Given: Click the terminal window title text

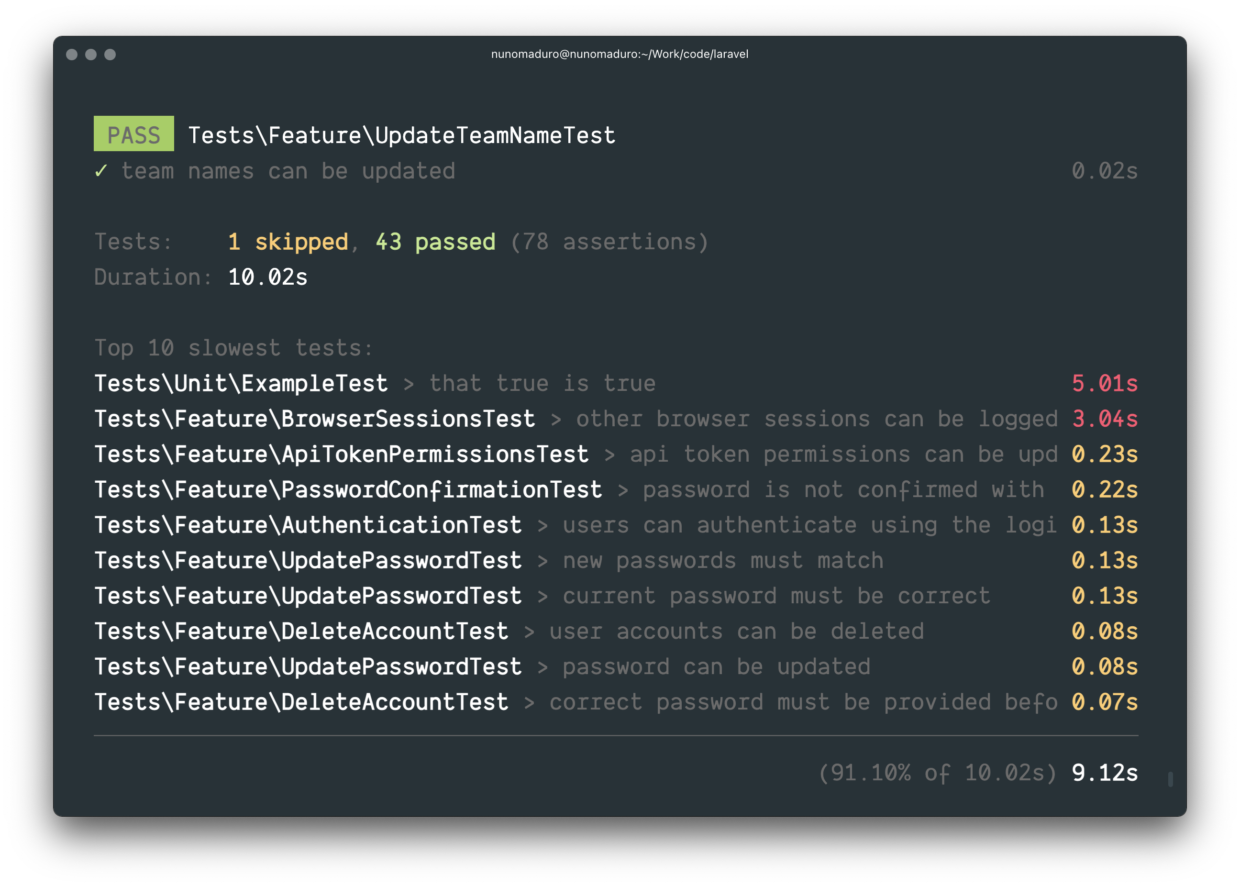Looking at the screenshot, I should [x=619, y=54].
